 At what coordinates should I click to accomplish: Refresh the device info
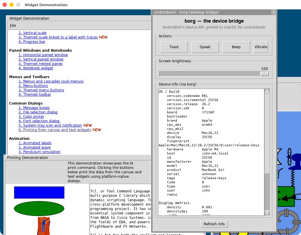tap(214, 224)
